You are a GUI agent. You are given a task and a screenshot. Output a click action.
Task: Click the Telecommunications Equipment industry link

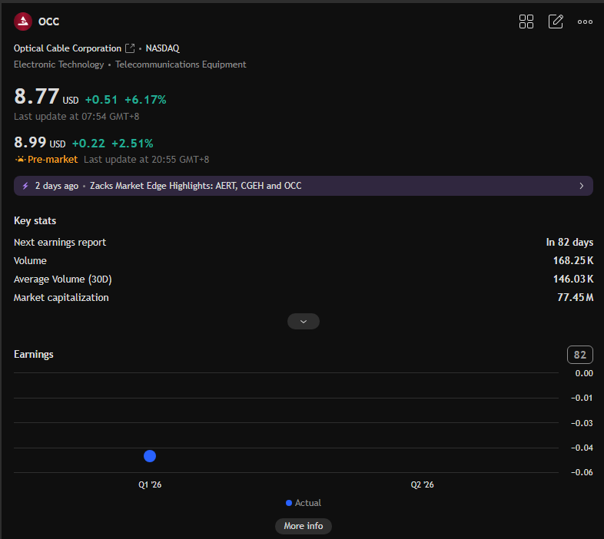[x=181, y=64]
